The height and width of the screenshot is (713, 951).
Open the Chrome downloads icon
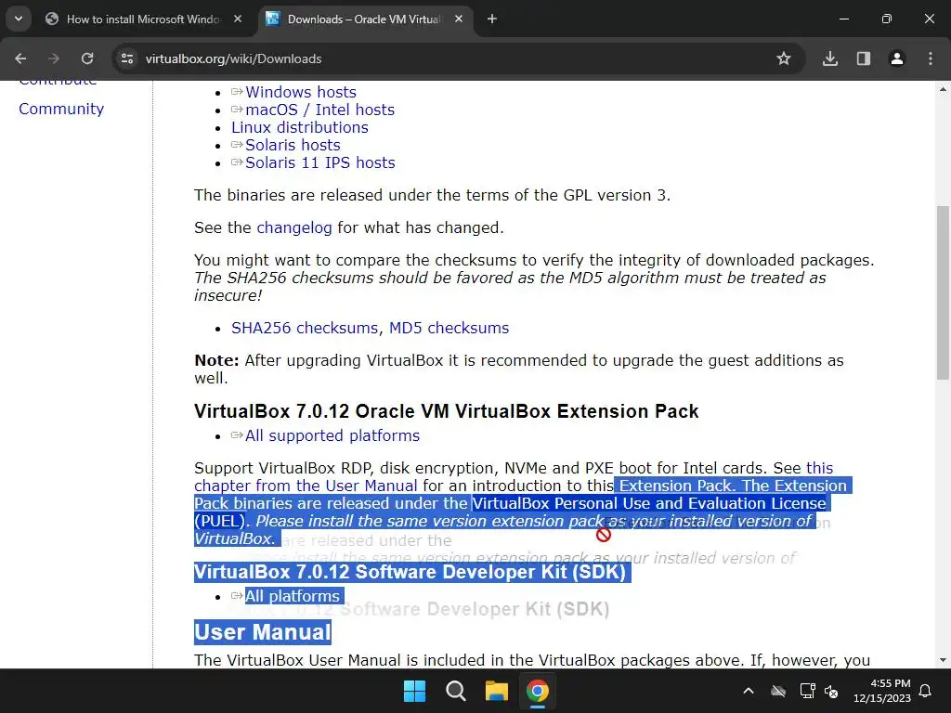830,58
